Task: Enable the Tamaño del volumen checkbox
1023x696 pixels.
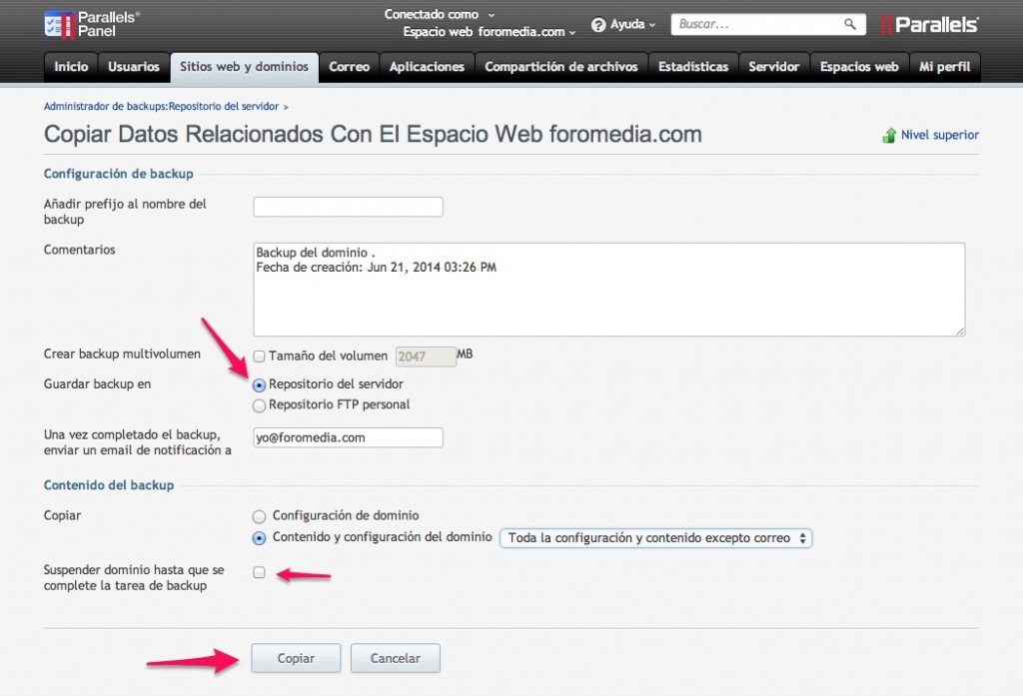Action: (x=260, y=356)
